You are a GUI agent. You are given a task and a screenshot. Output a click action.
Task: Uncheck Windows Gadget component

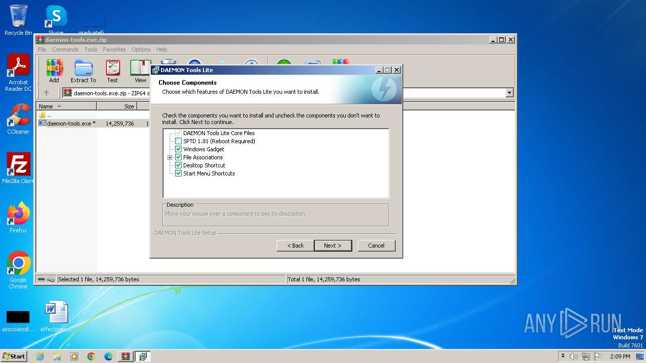click(x=178, y=149)
